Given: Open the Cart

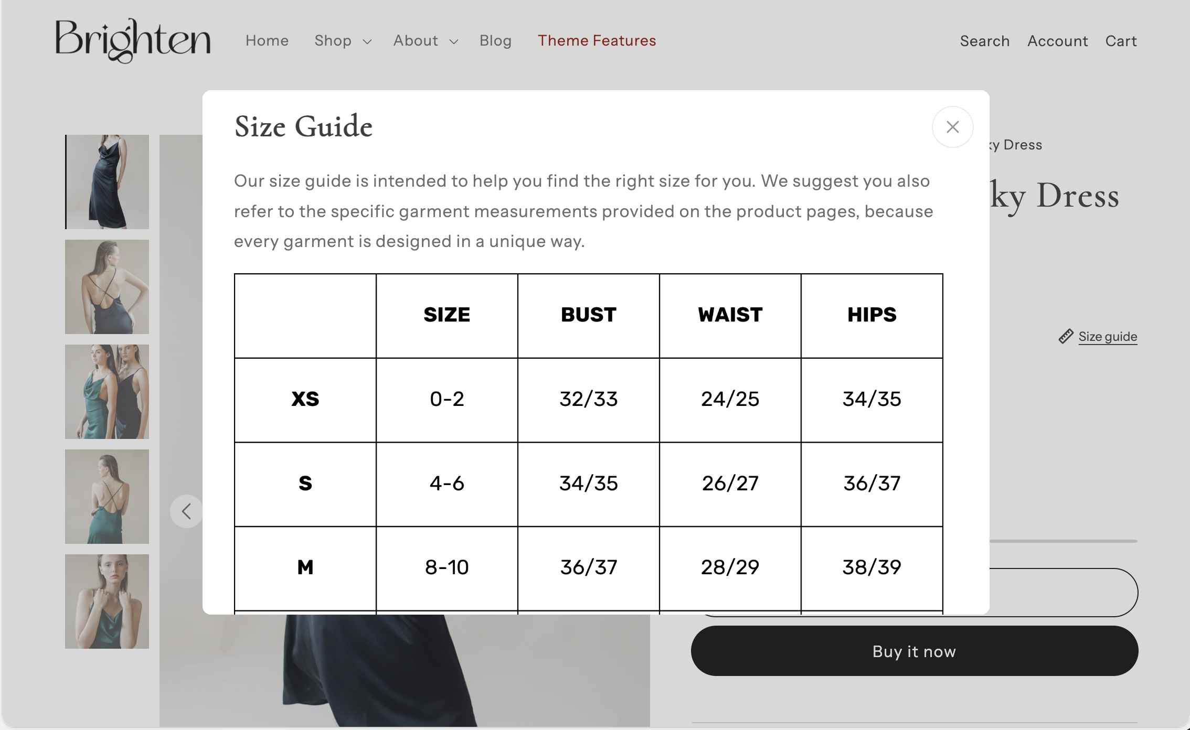Looking at the screenshot, I should pos(1121,41).
